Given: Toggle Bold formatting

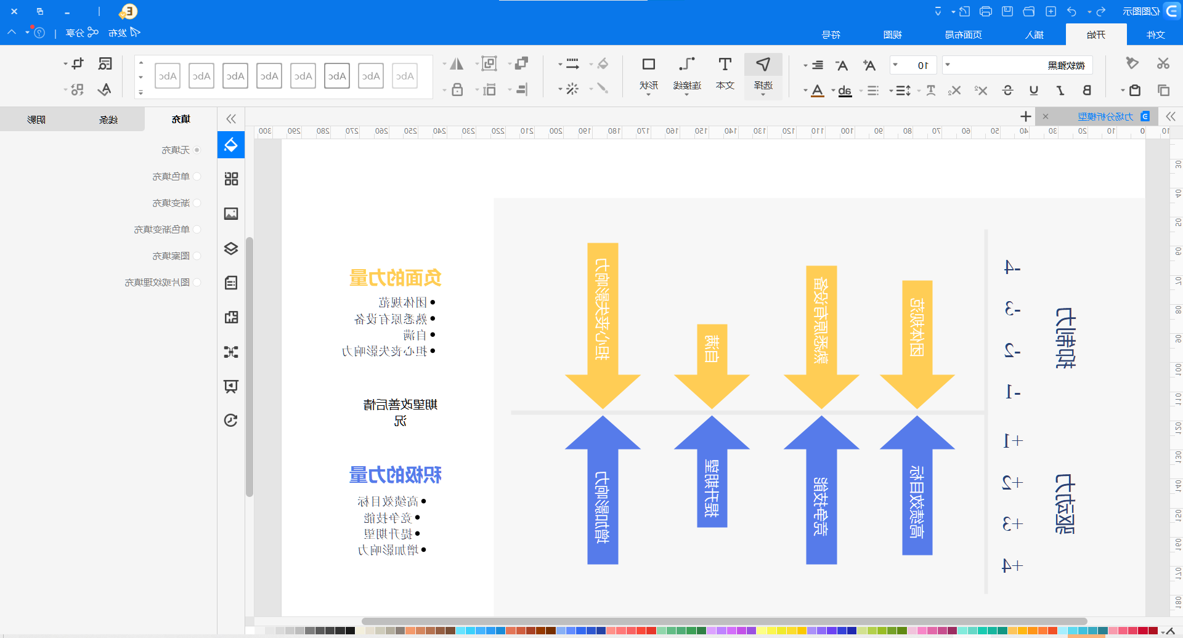Looking at the screenshot, I should (x=1087, y=91).
